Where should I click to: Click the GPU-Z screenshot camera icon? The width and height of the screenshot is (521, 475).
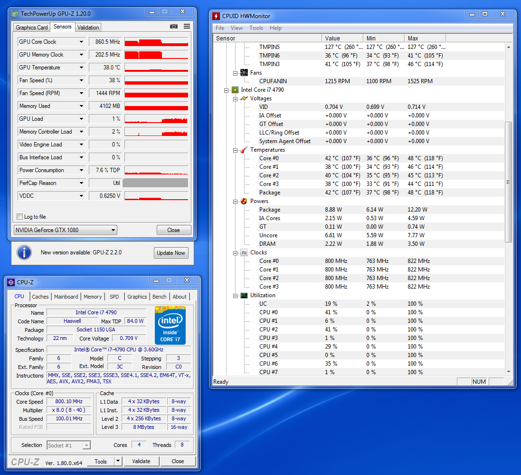coord(174,26)
